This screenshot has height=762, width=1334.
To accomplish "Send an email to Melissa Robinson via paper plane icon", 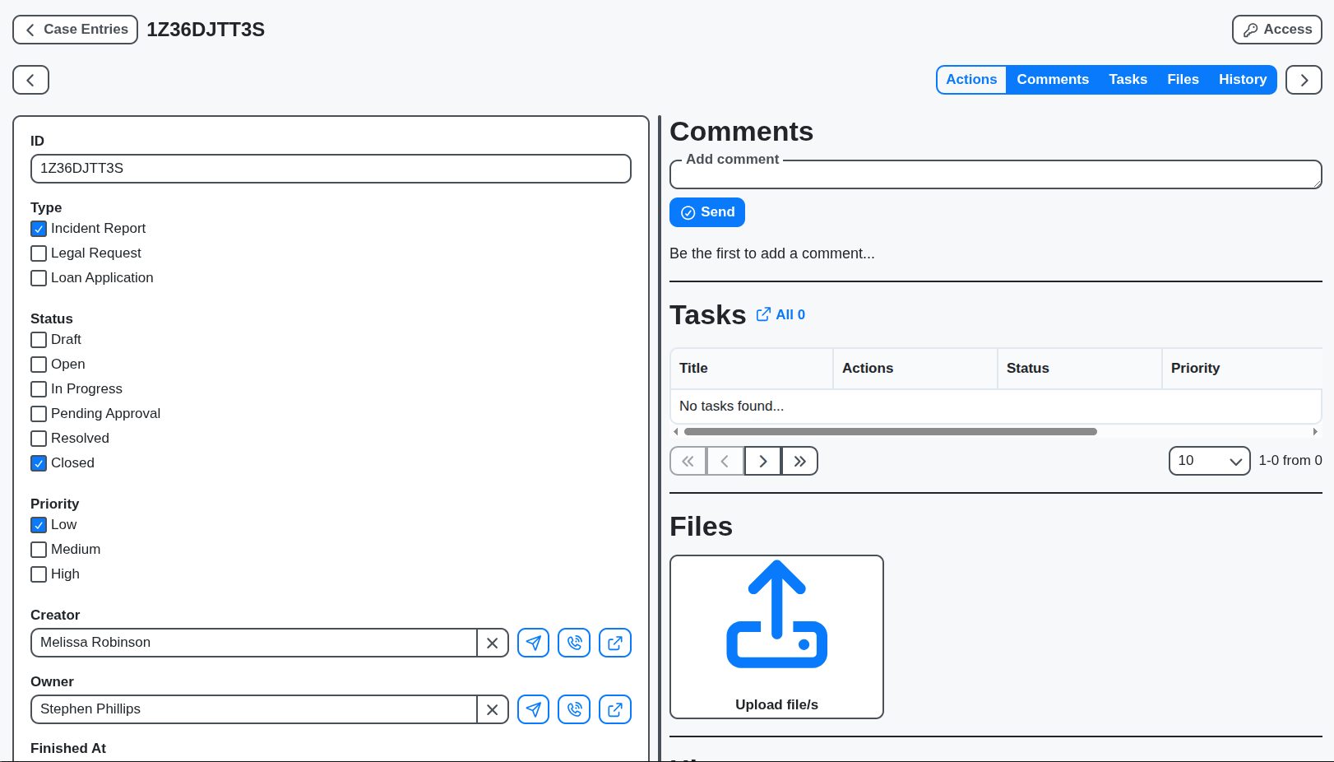I will click(533, 643).
